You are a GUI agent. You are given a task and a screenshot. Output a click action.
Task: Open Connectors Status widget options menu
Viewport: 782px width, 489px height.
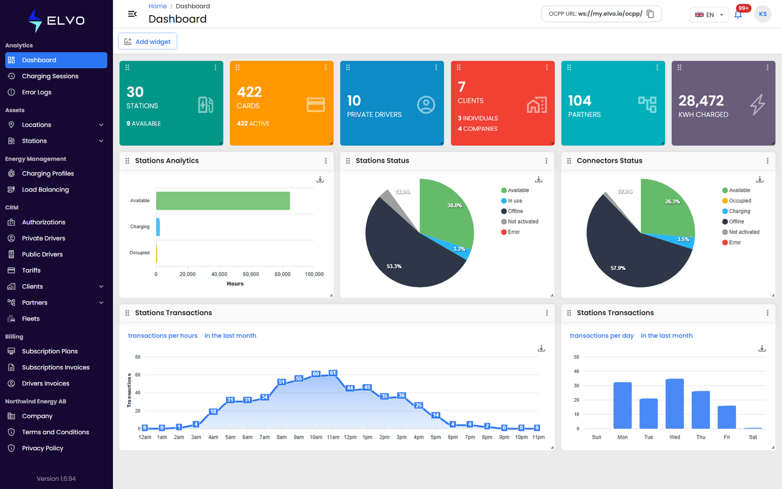click(x=768, y=161)
